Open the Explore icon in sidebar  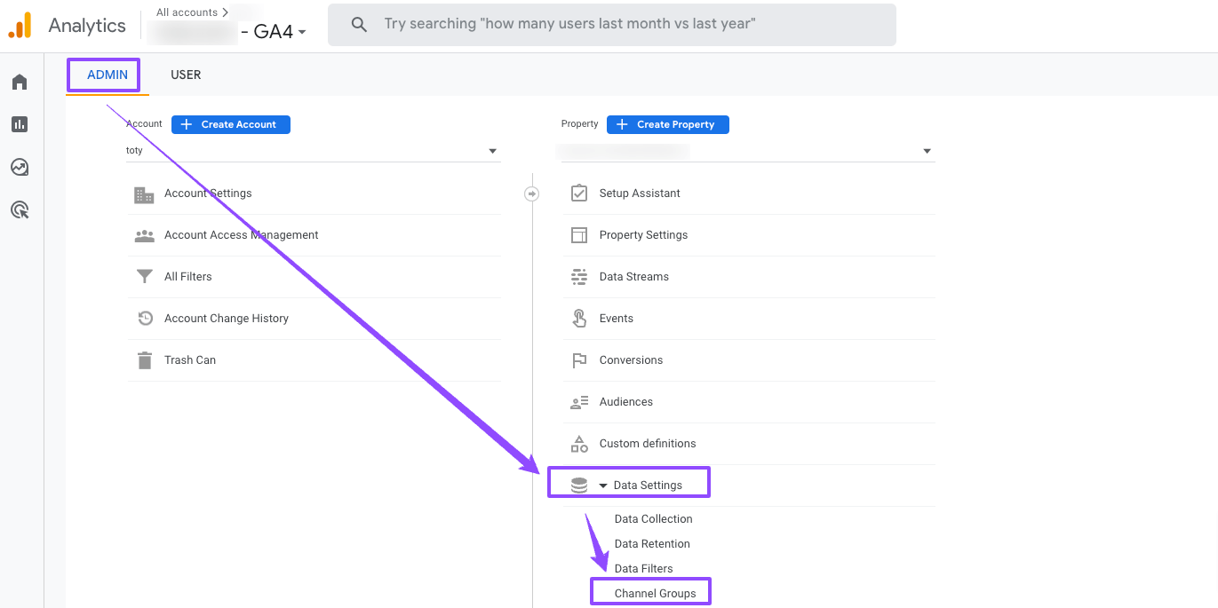pyautogui.click(x=20, y=167)
